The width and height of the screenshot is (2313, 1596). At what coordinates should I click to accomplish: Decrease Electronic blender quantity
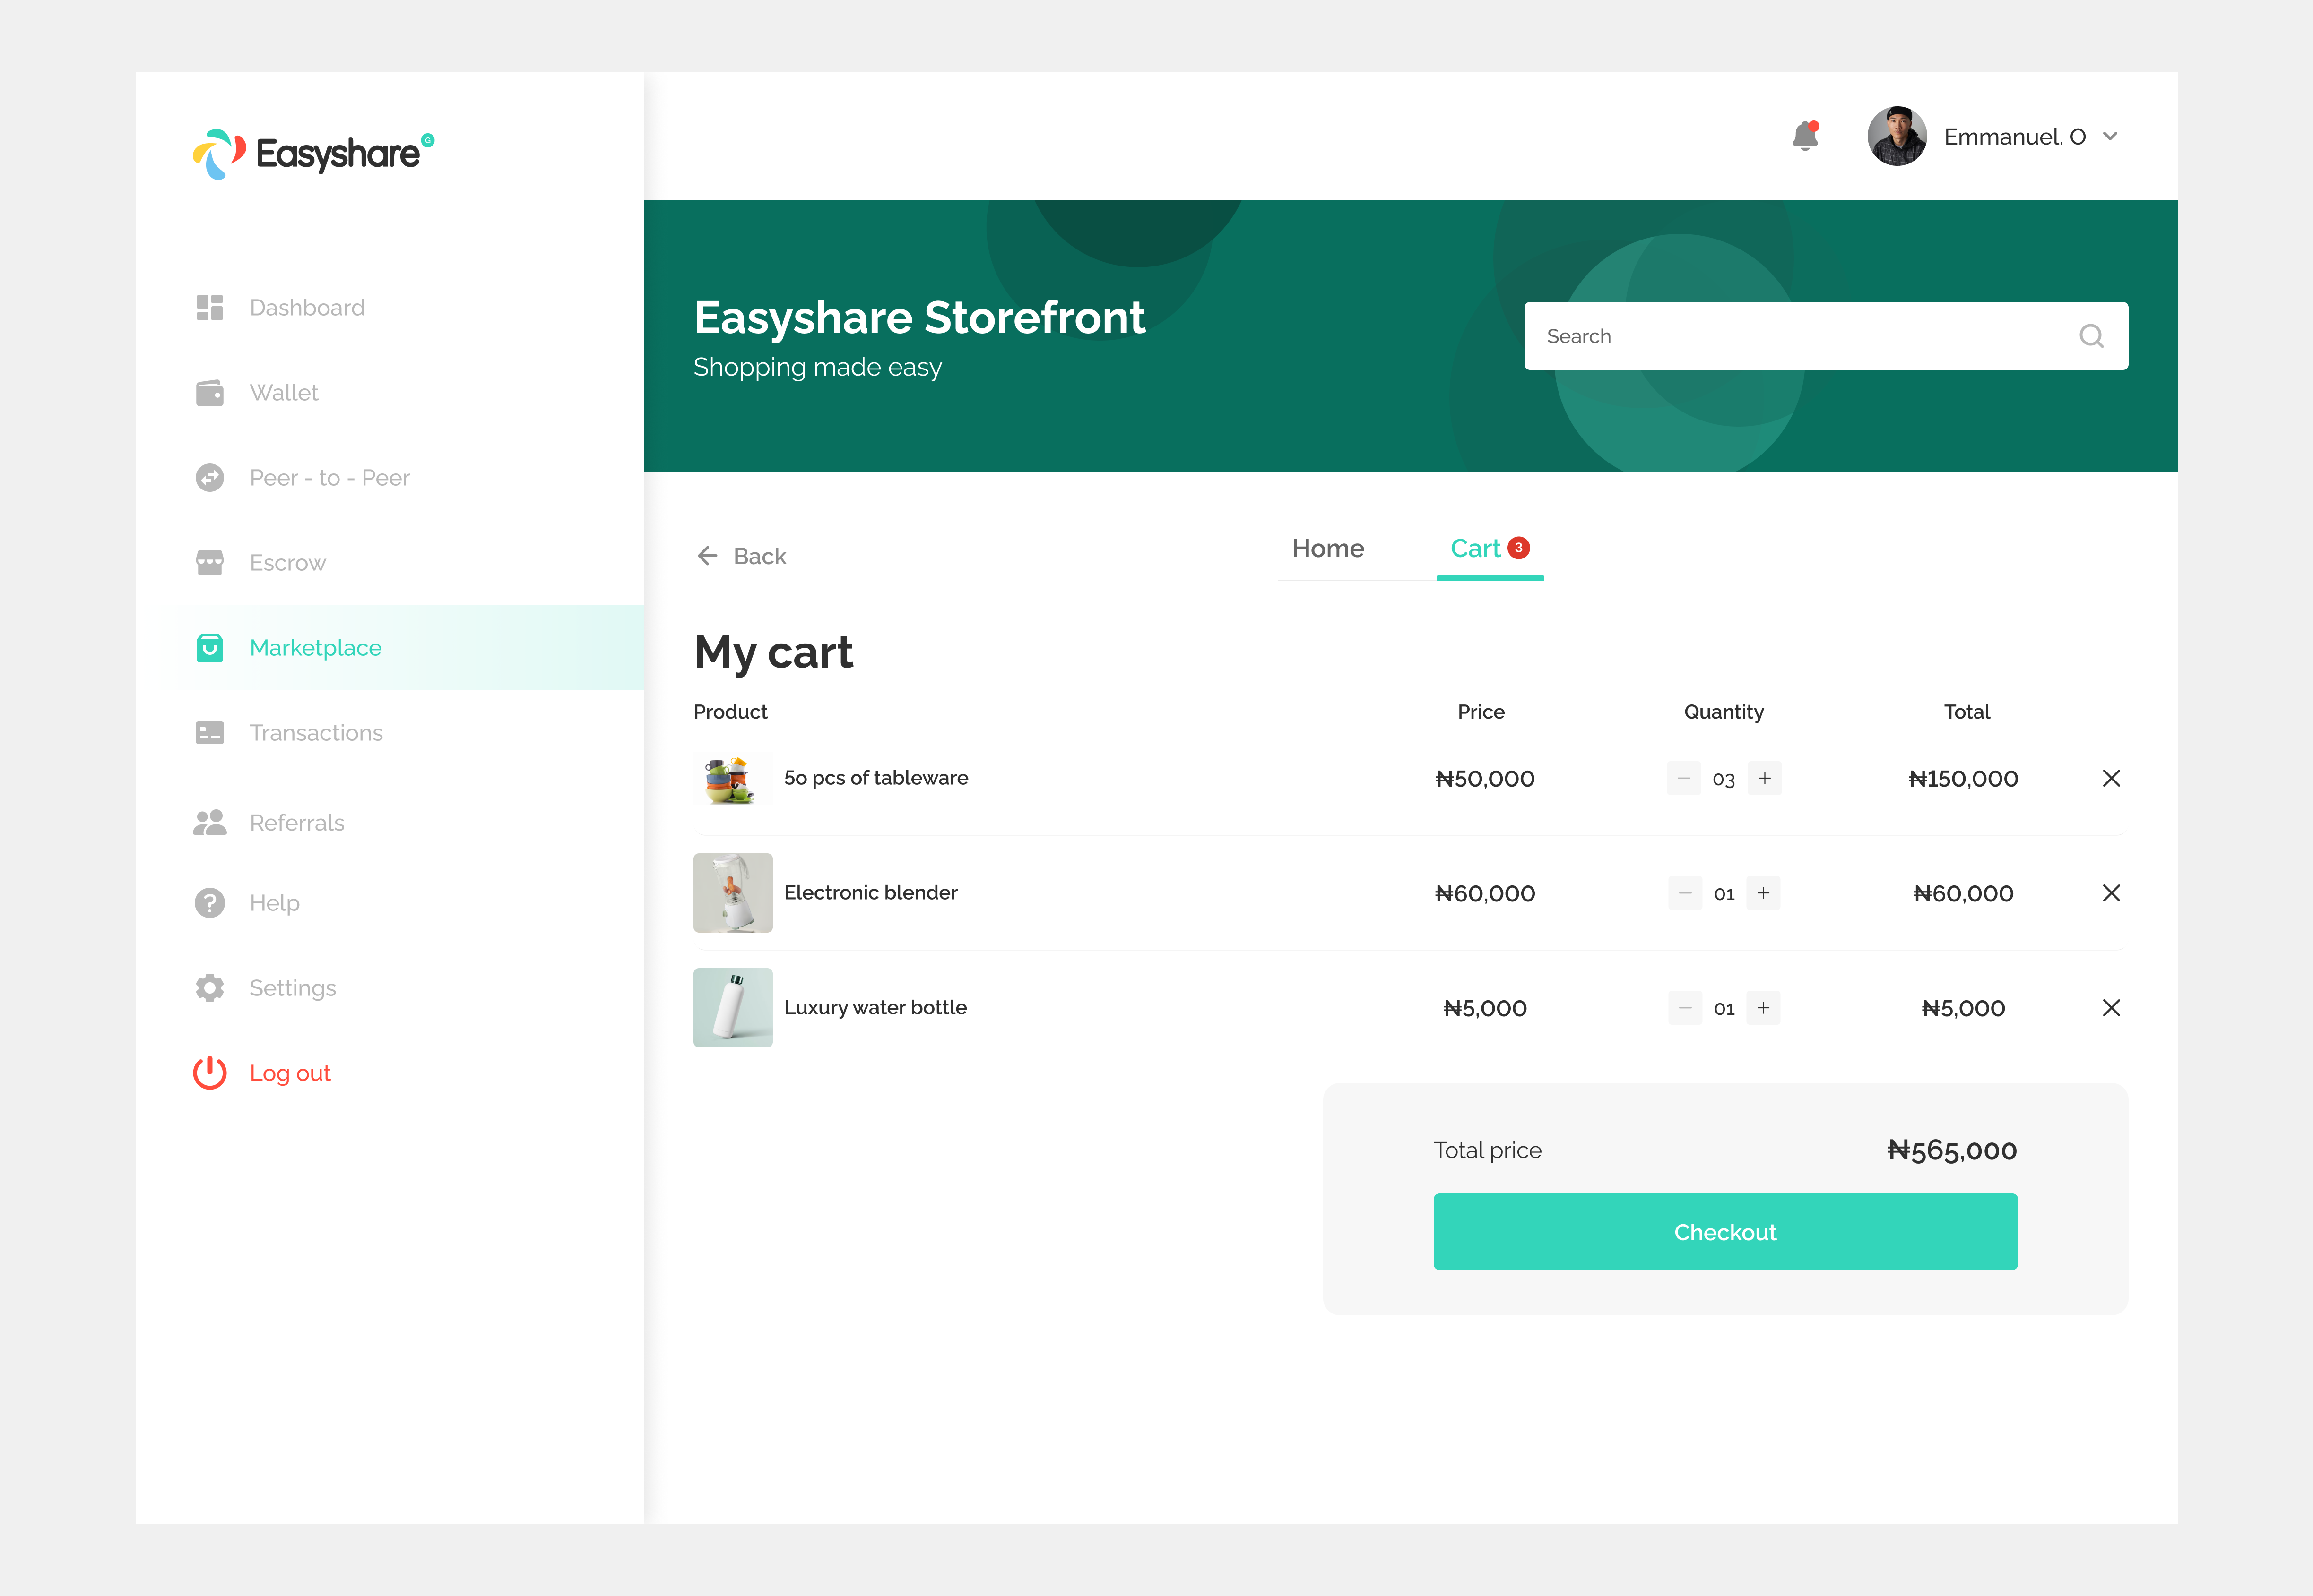1685,893
